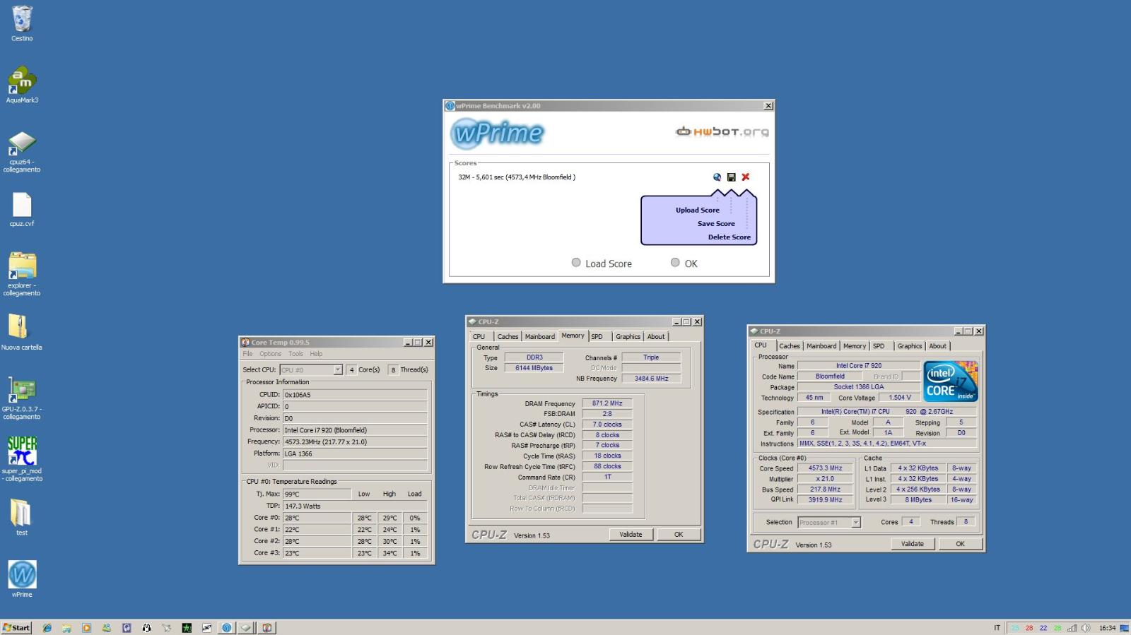This screenshot has height=635, width=1131.
Task: Click the 32M - 5,601 sec score entry
Action: tap(517, 177)
